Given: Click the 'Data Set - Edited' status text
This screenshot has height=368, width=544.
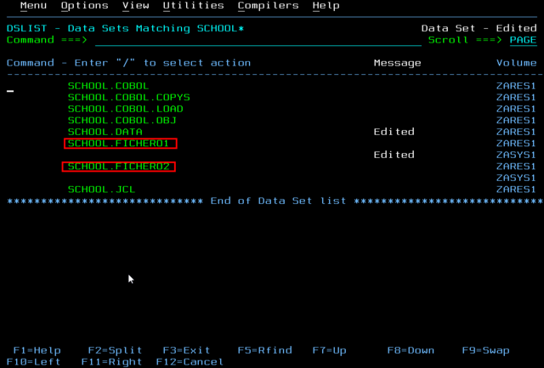Looking at the screenshot, I should pyautogui.click(x=479, y=28).
